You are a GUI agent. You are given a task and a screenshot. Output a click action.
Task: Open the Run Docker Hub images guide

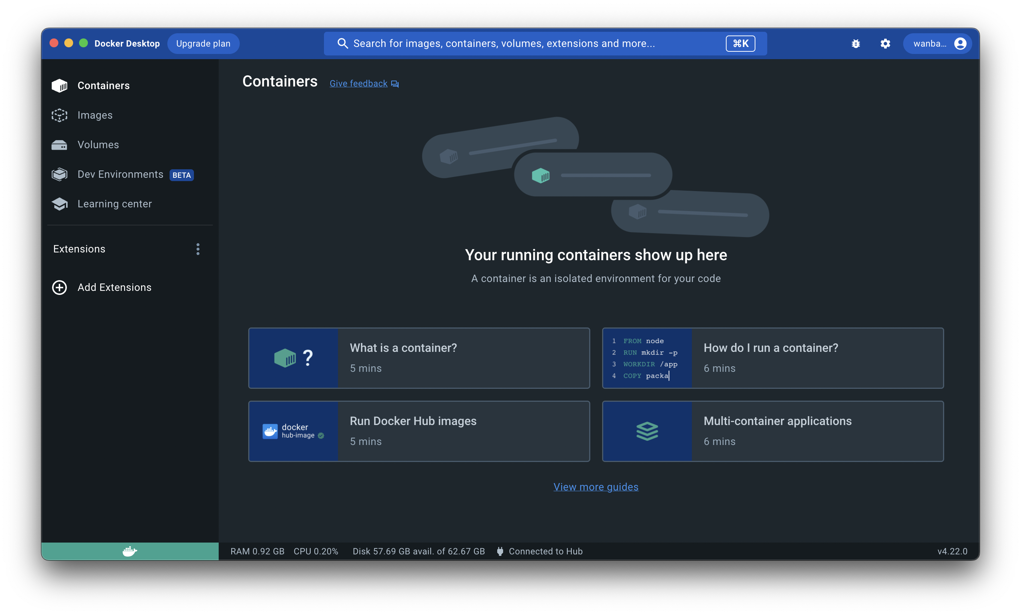tap(419, 431)
